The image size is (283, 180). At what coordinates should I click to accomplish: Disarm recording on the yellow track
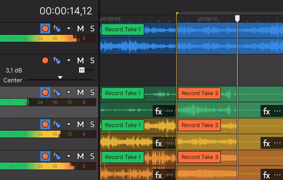pyautogui.click(x=45, y=124)
